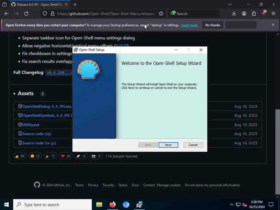Close the Release 4.4.191 tab

pyautogui.click(x=66, y=4)
